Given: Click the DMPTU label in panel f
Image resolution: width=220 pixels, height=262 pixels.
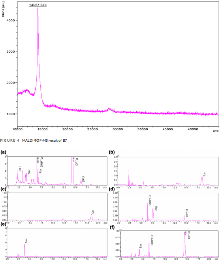Looking at the screenshot, I should coord(152,240).
